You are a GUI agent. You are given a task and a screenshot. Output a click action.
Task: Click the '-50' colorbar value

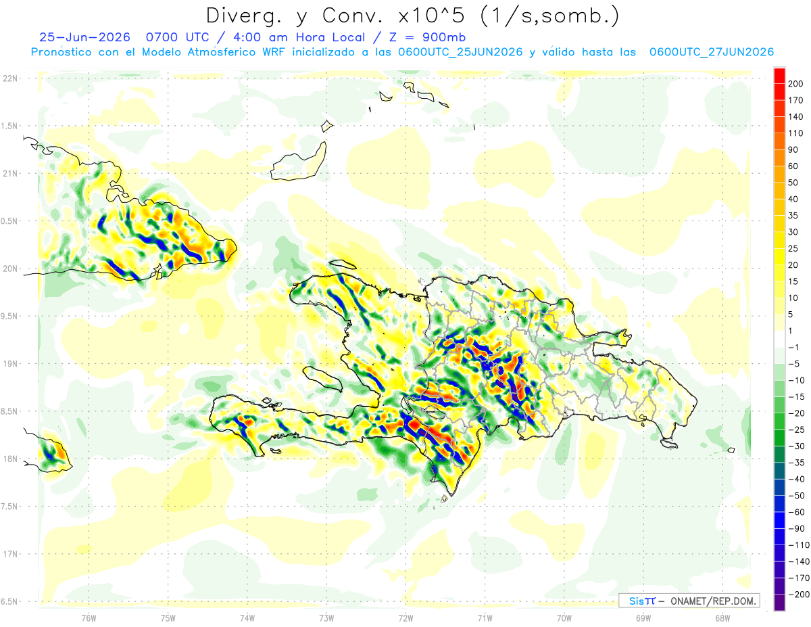point(798,495)
